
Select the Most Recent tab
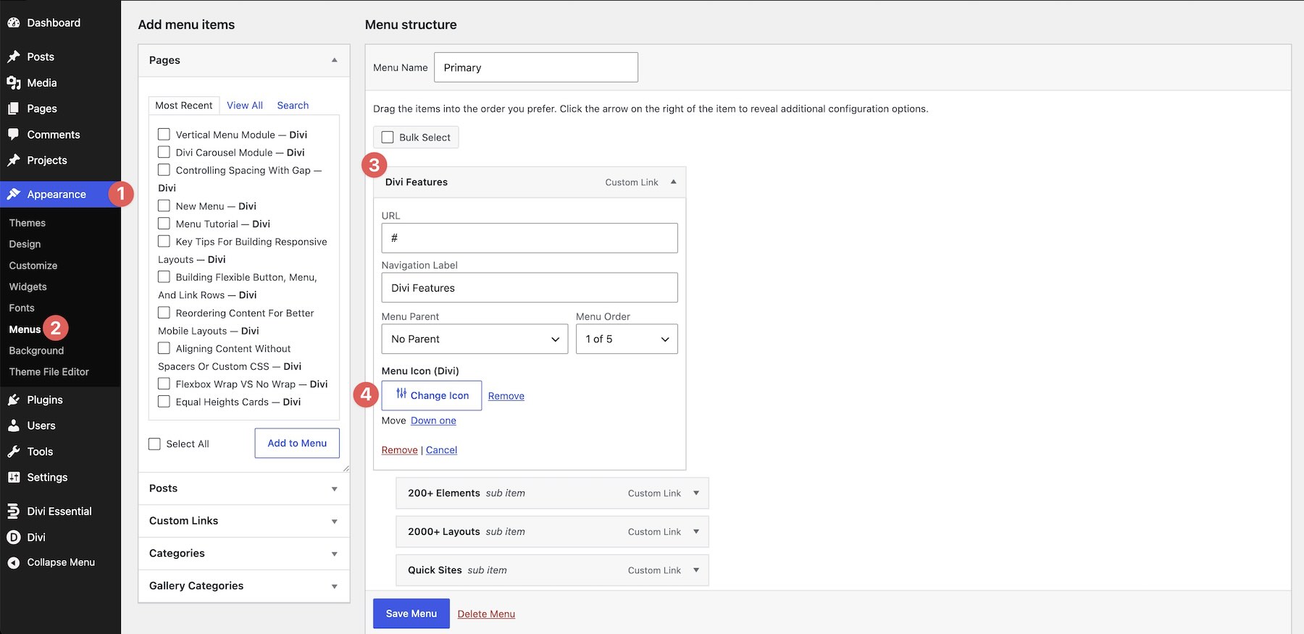184,105
